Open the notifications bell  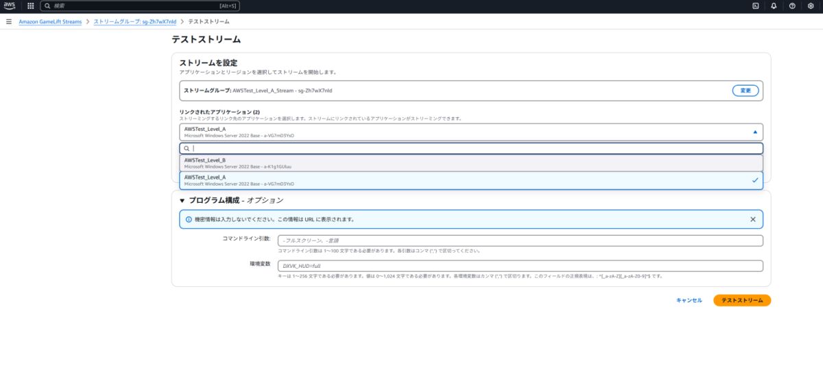point(774,5)
